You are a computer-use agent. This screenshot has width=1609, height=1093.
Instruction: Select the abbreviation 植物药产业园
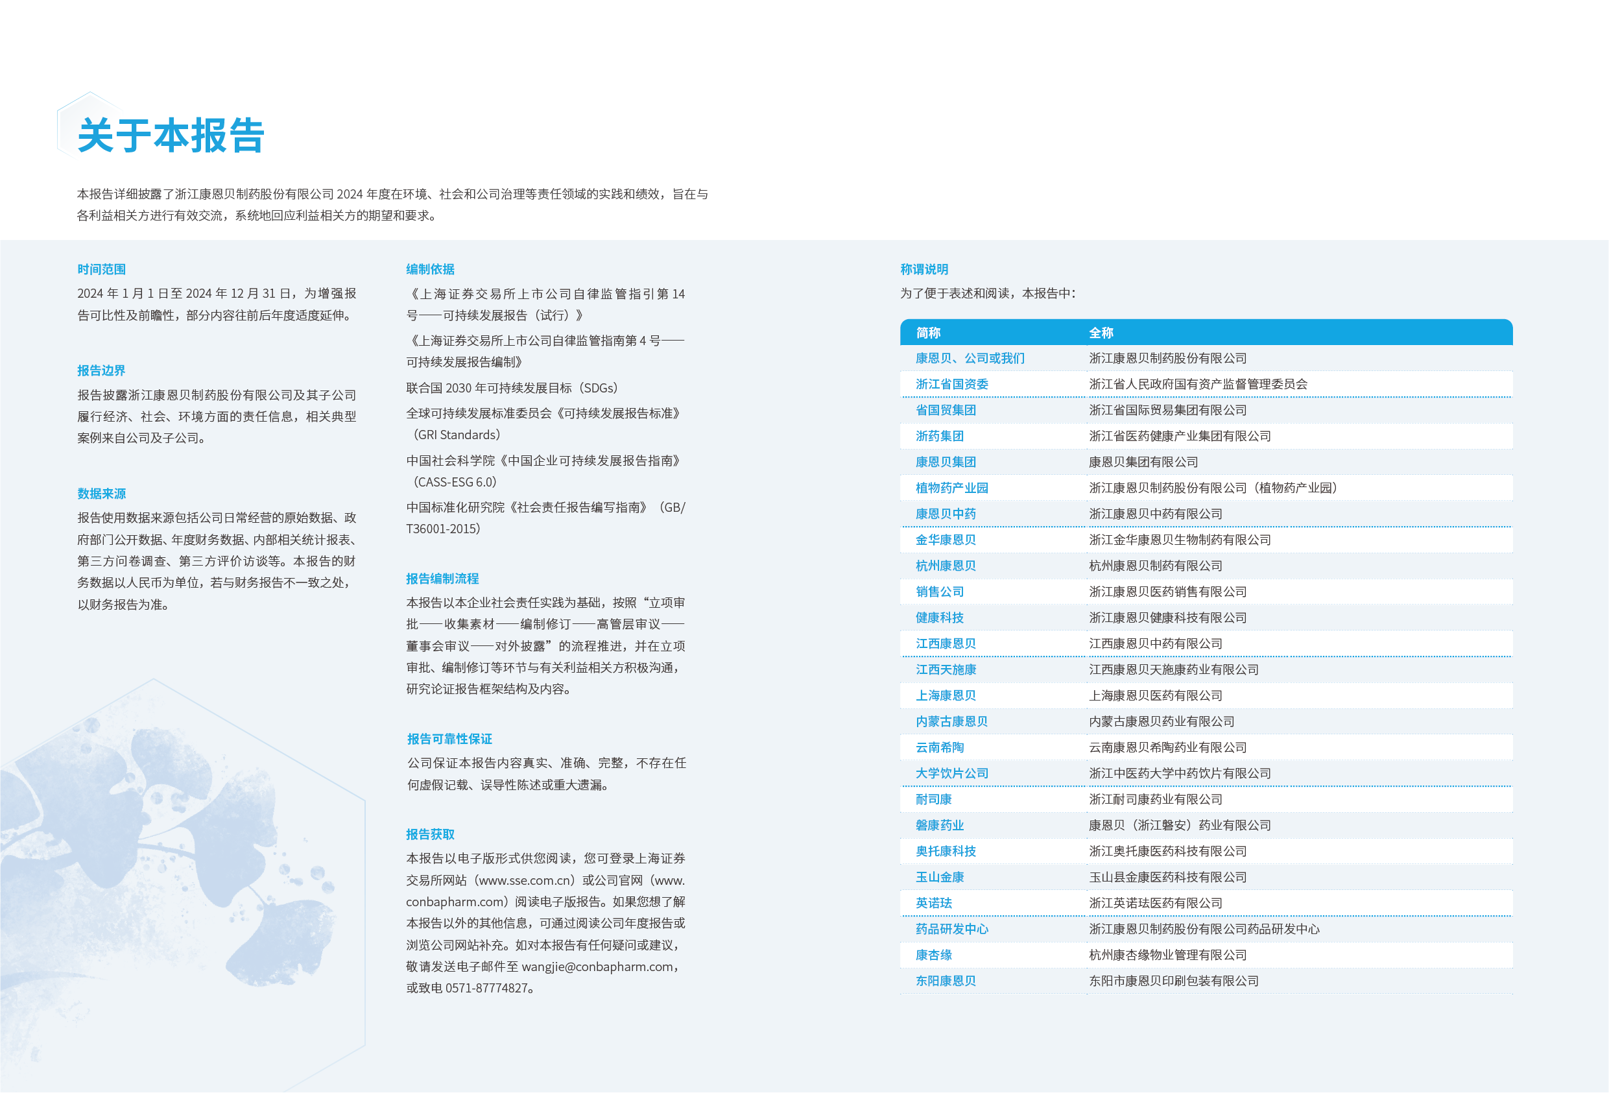point(952,488)
